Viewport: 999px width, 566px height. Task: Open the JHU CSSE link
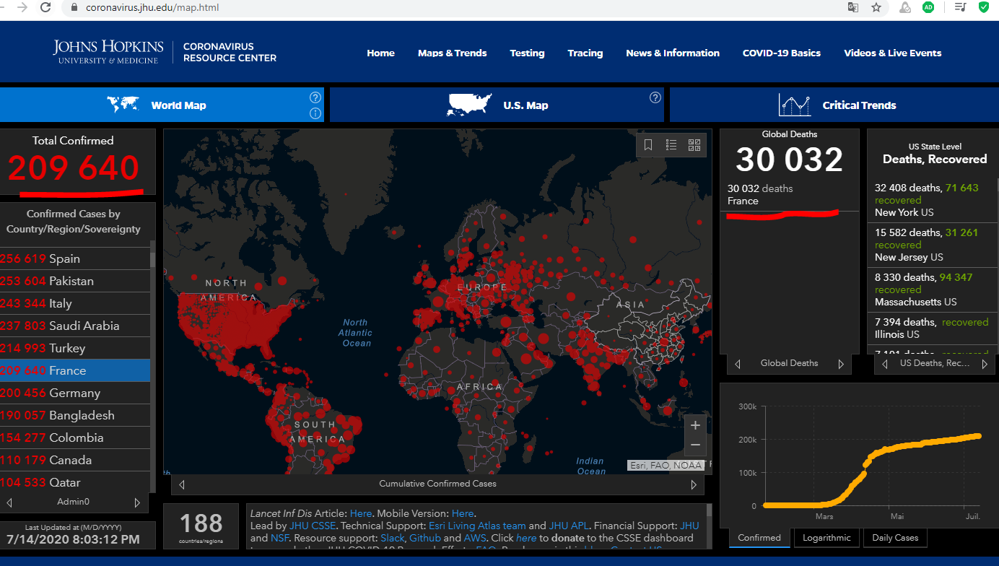point(313,526)
